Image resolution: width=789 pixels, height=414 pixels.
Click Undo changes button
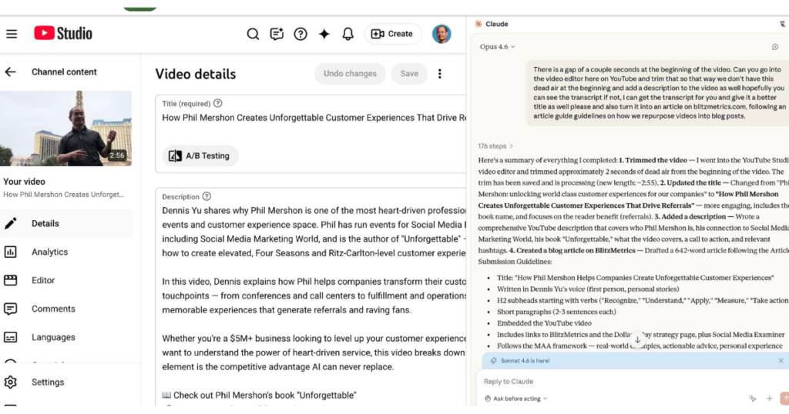[x=351, y=73]
